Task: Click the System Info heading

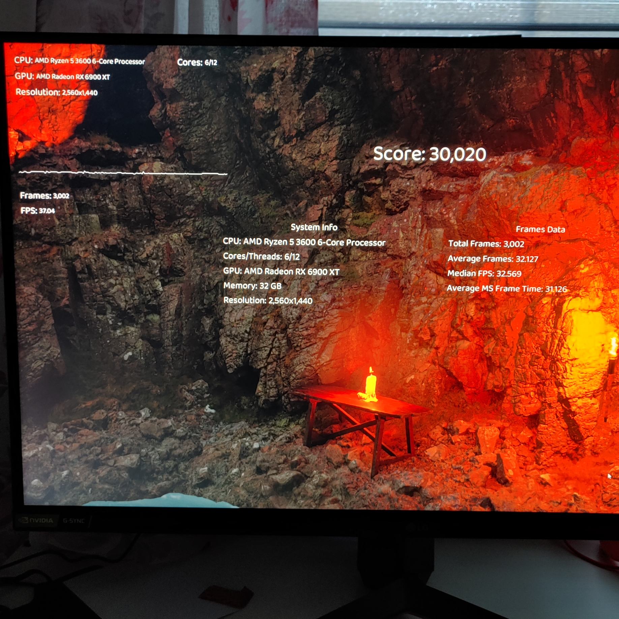Action: [314, 227]
